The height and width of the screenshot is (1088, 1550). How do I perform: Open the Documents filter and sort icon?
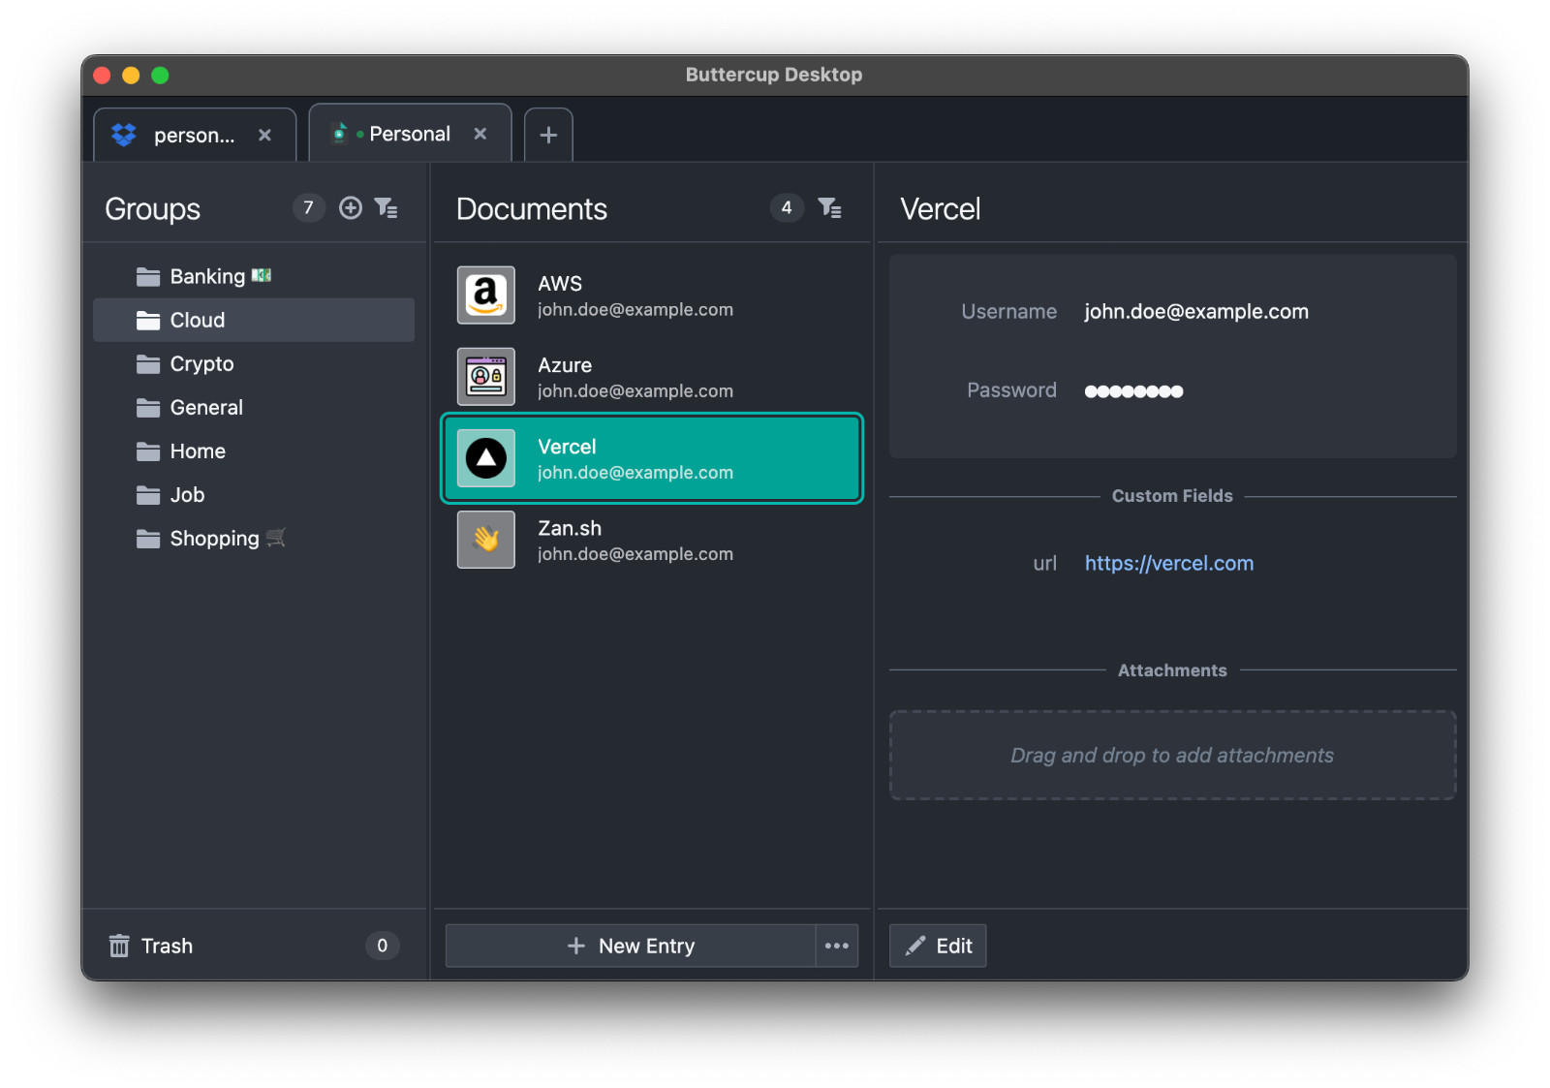(829, 207)
